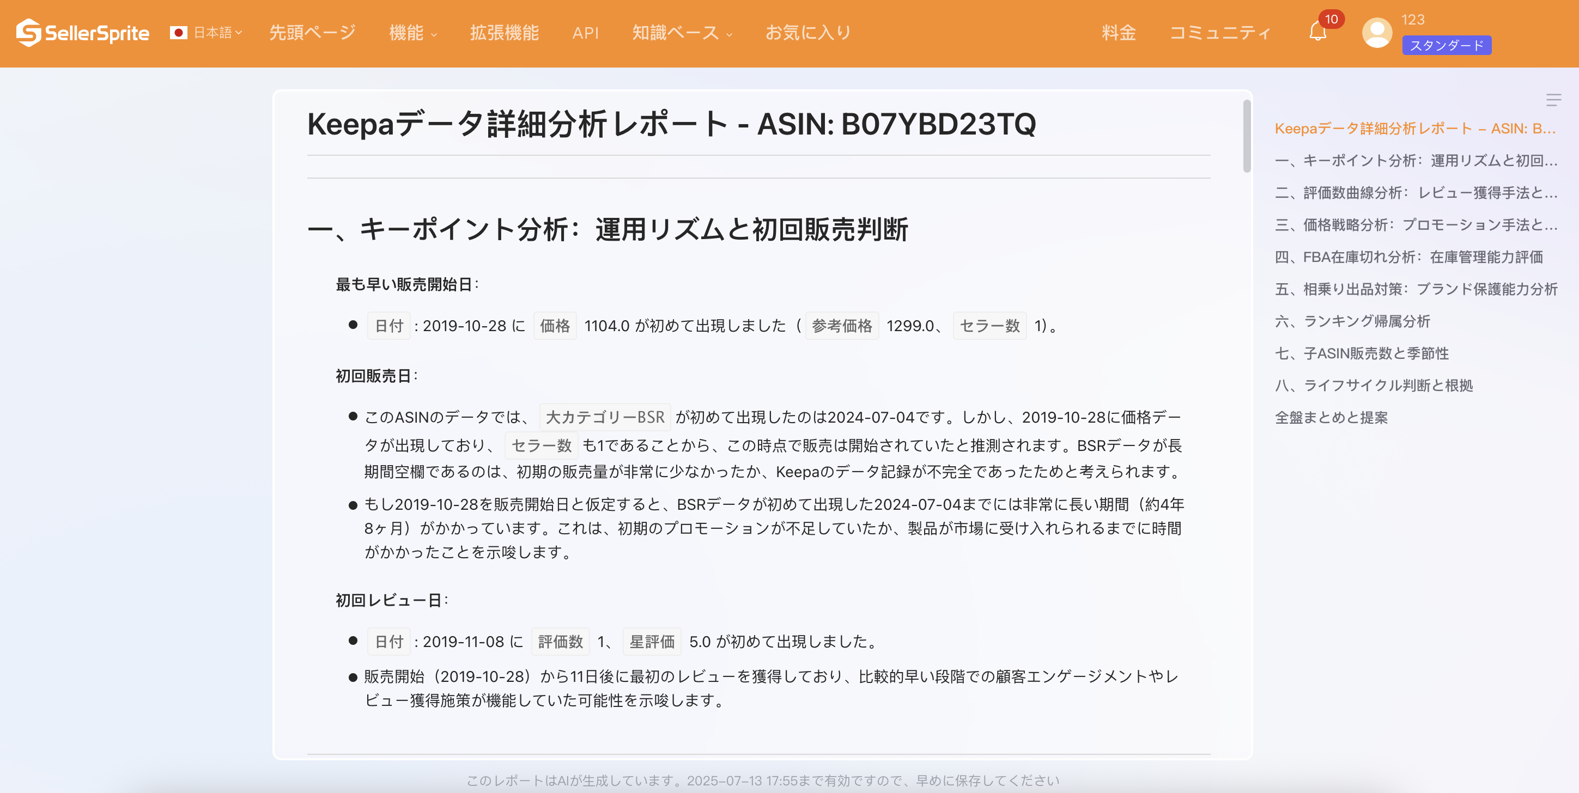Click the 大カテゴリーBSR tag
The width and height of the screenshot is (1579, 793).
(605, 417)
